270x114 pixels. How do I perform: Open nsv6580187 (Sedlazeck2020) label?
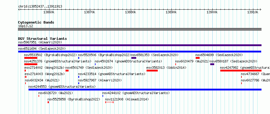point(234,61)
